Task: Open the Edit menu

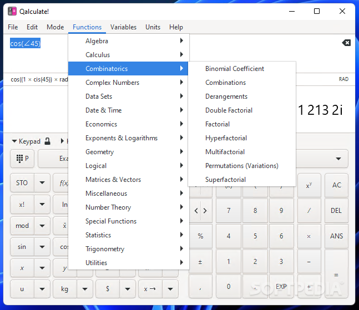Action: pos(32,27)
